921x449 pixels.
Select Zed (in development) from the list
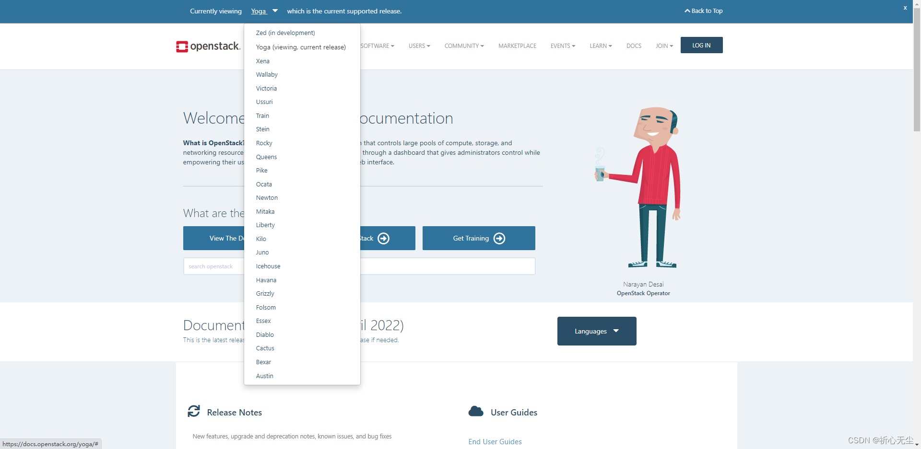pyautogui.click(x=285, y=33)
